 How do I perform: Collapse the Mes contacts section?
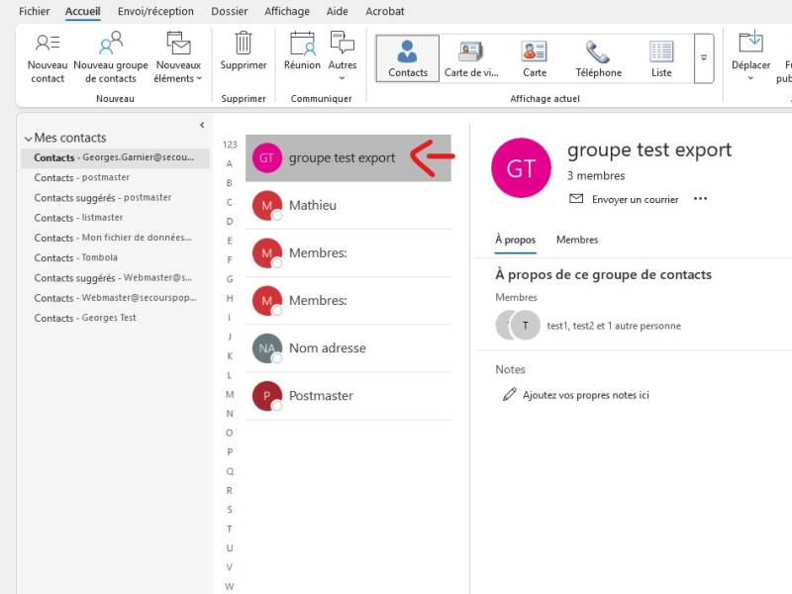29,139
